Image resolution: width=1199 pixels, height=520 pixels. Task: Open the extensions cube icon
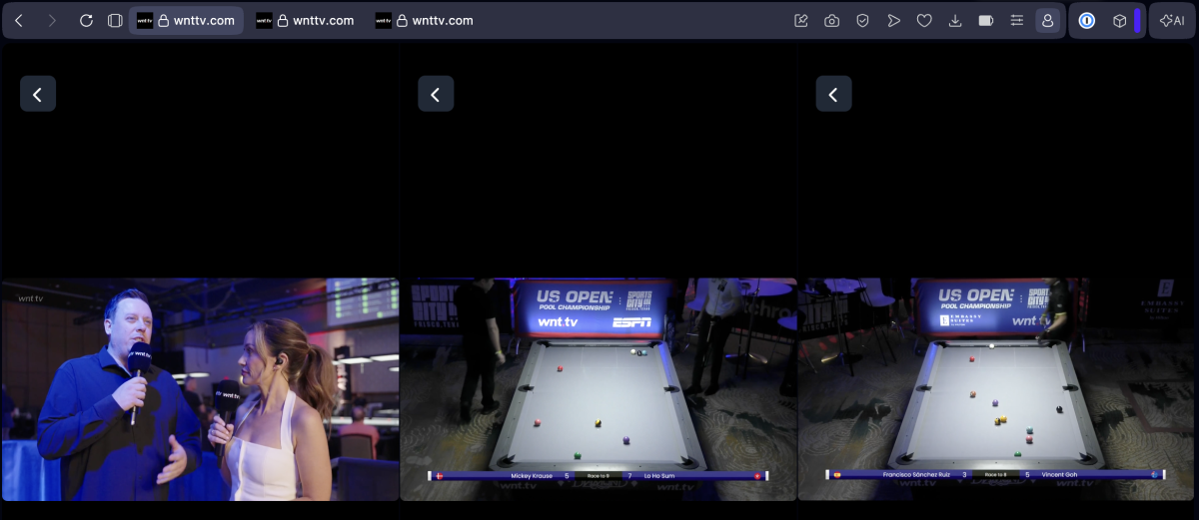tap(1120, 20)
